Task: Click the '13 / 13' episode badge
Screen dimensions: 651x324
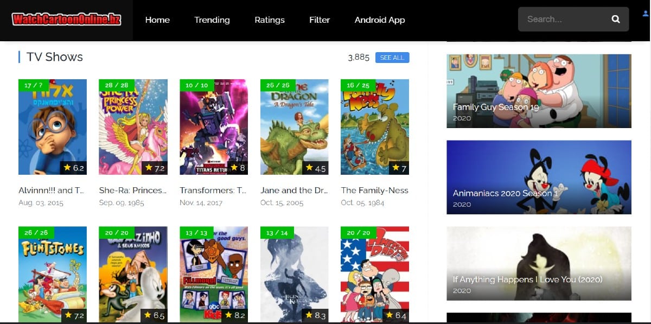Action: coord(196,232)
